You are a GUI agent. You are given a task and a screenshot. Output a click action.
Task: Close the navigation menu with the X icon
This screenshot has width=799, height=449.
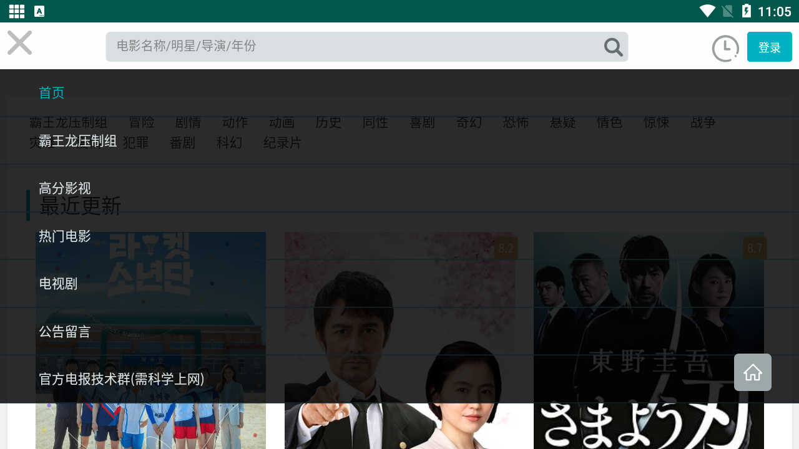[19, 43]
